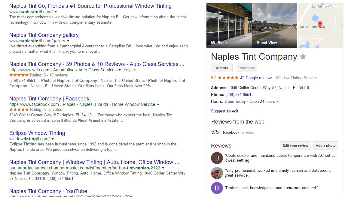Image resolution: width=351 pixels, height=197 pixels.
Task: Click the star icon beside Naples Tint Company
Action: [303, 57]
